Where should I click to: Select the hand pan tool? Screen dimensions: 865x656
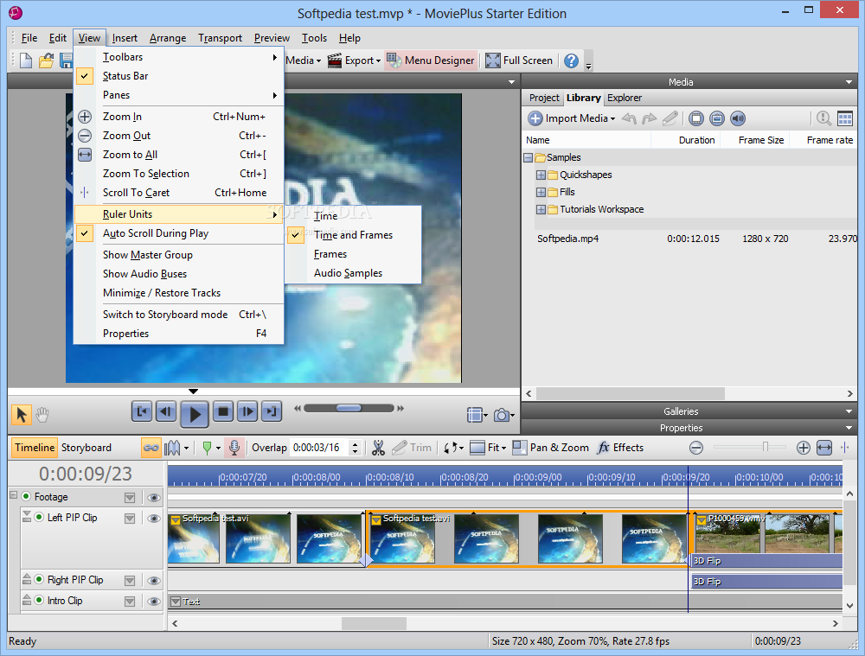click(x=42, y=415)
